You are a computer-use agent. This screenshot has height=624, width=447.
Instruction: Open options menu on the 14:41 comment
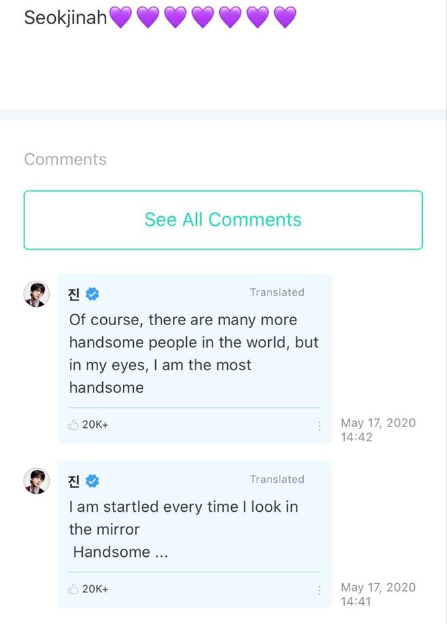pos(319,590)
